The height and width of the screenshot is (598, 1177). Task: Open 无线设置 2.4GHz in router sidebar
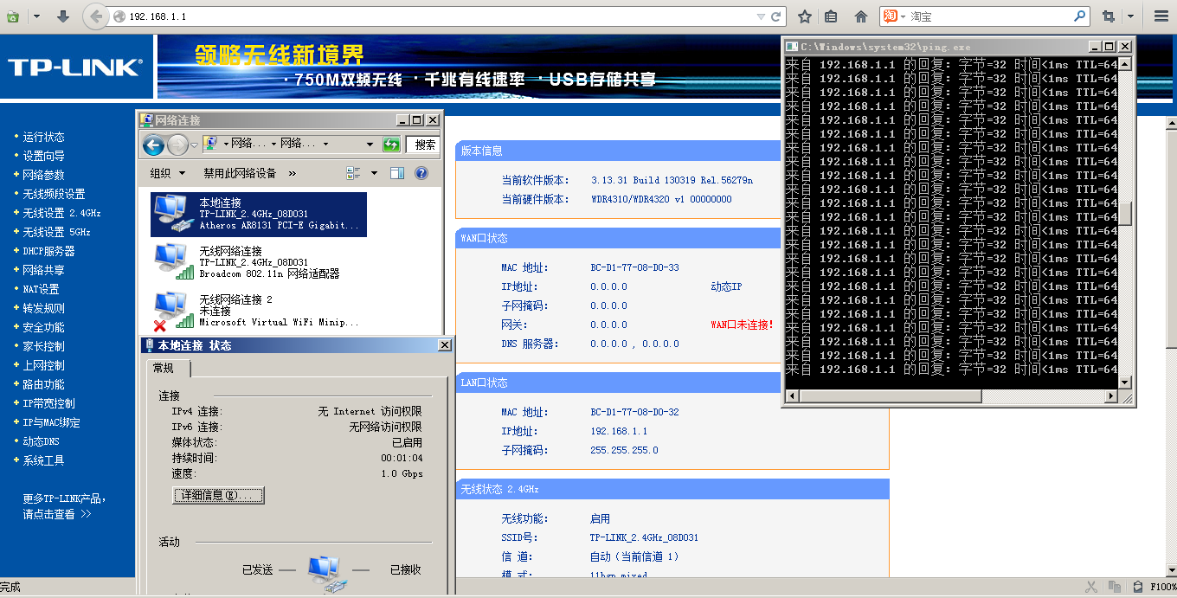[61, 213]
